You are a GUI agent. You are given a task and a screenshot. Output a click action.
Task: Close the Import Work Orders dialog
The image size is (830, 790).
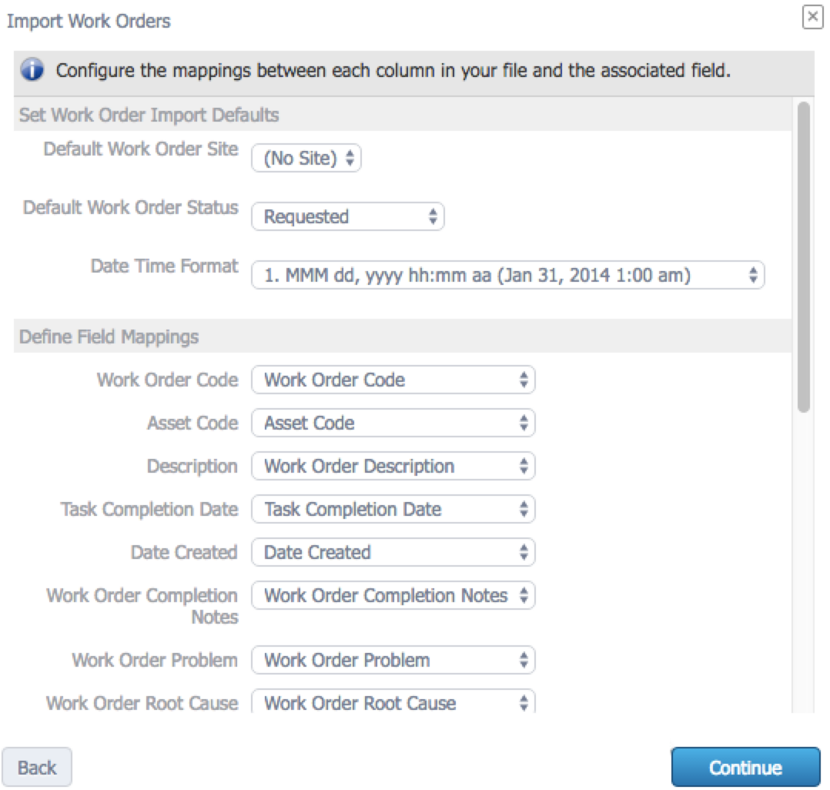coord(812,17)
